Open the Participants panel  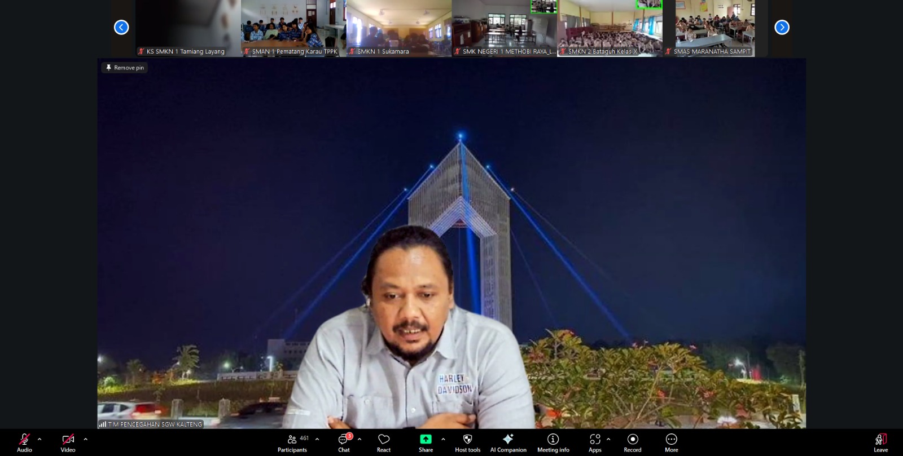point(292,442)
